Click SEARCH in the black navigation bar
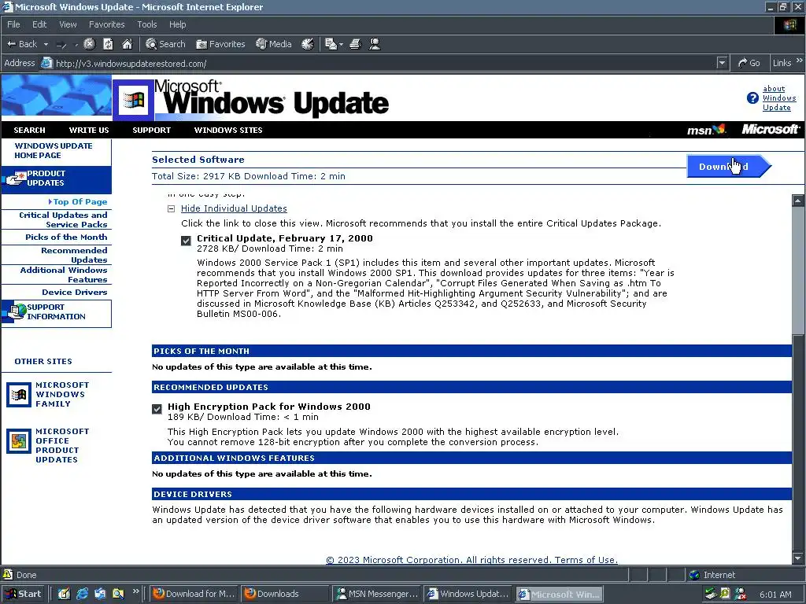Image resolution: width=806 pixels, height=604 pixels. click(x=29, y=131)
